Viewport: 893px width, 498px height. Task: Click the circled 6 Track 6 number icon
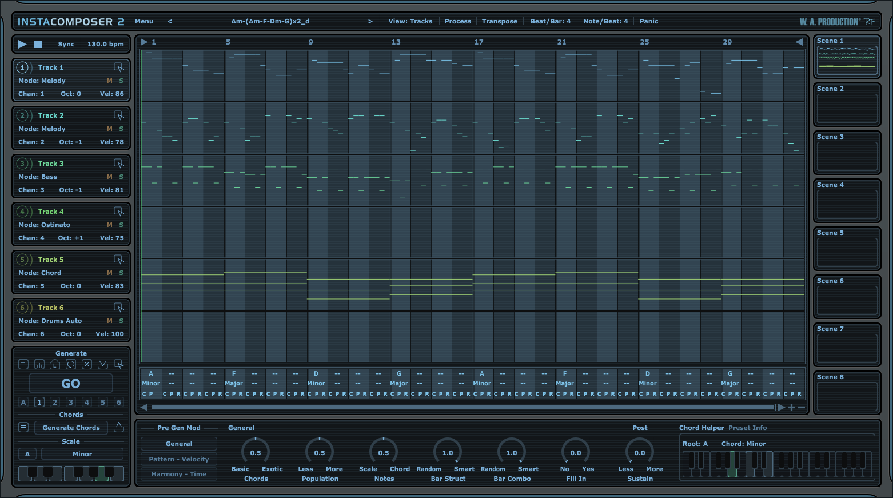click(22, 308)
